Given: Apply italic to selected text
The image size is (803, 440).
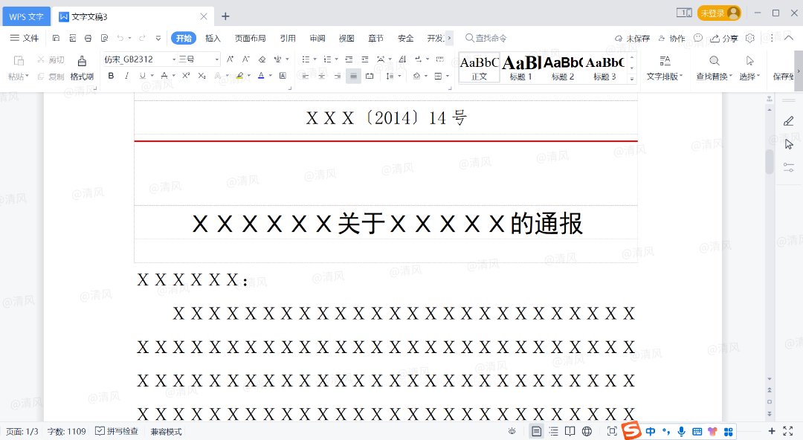Looking at the screenshot, I should tap(127, 76).
